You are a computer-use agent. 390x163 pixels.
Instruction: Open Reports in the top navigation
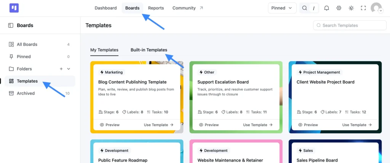(156, 8)
